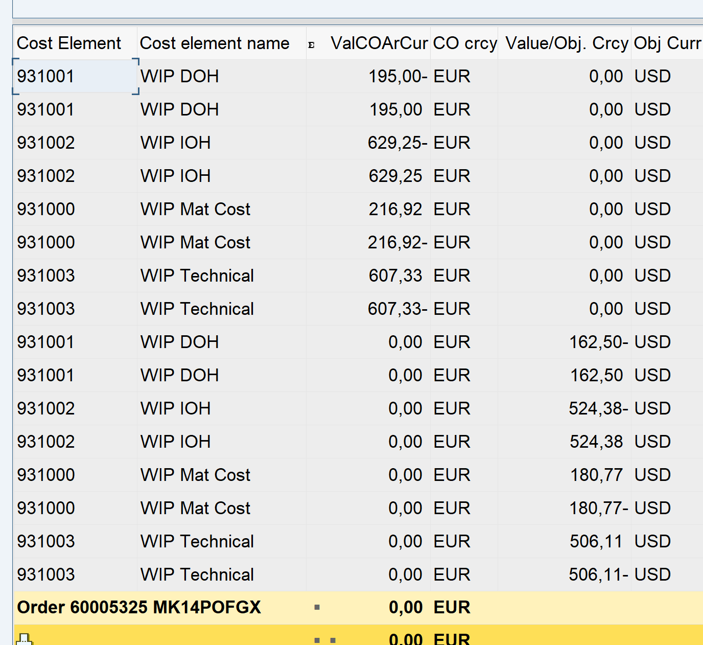The width and height of the screenshot is (703, 645).
Task: Select the highlighted 931001 cell in first row
Action: tap(75, 76)
